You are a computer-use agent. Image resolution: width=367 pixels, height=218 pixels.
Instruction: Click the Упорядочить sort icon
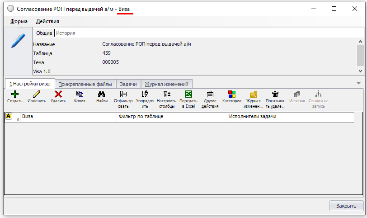pos(145,94)
